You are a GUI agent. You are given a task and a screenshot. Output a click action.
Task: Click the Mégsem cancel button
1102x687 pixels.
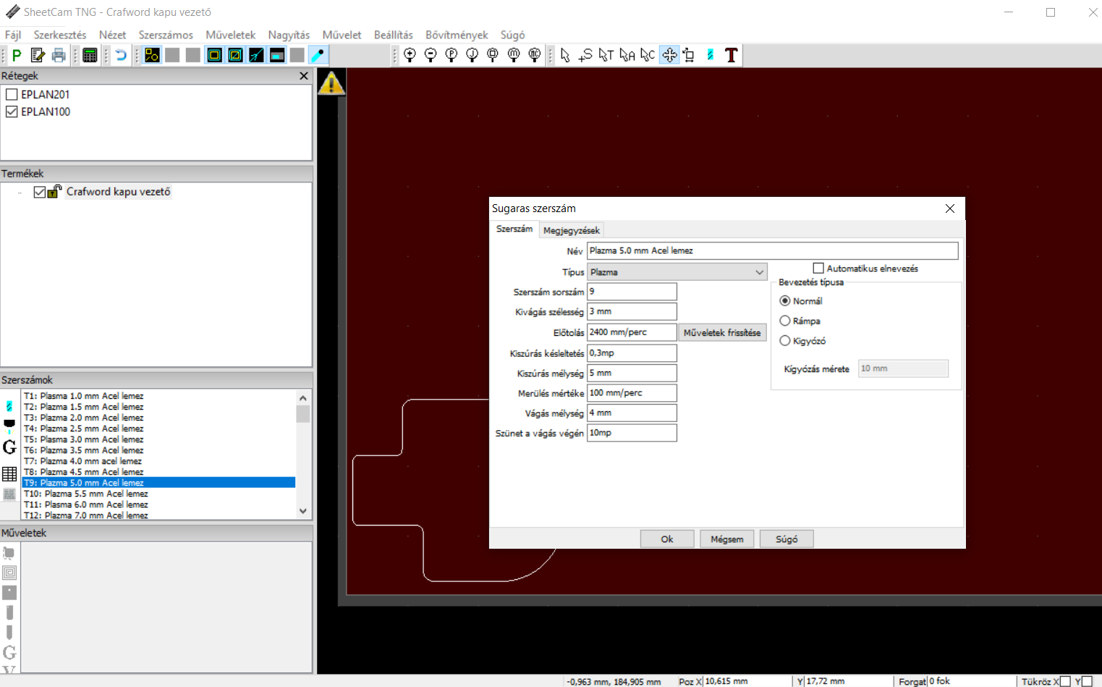click(727, 539)
